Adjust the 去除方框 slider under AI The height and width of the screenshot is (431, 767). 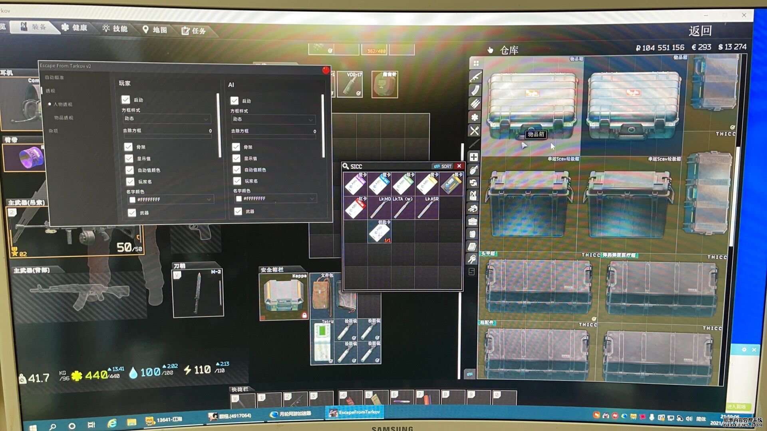pyautogui.click(x=274, y=137)
